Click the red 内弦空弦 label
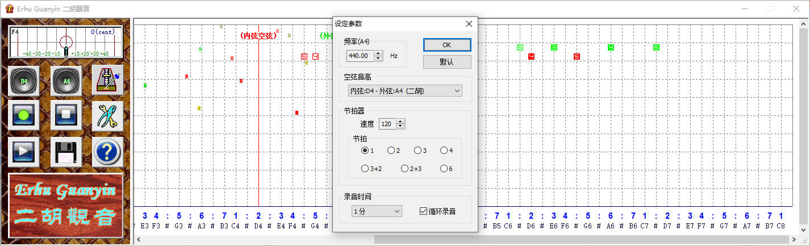The height and width of the screenshot is (246, 810). coord(258,35)
